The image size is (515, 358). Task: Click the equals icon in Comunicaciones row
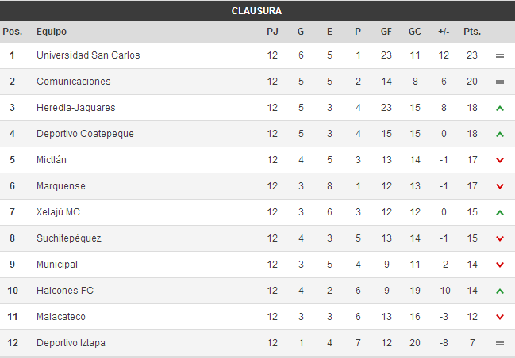click(500, 82)
